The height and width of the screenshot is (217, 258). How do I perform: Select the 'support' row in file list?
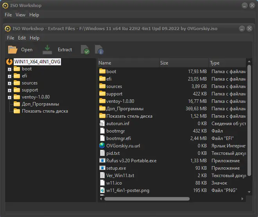172,93
